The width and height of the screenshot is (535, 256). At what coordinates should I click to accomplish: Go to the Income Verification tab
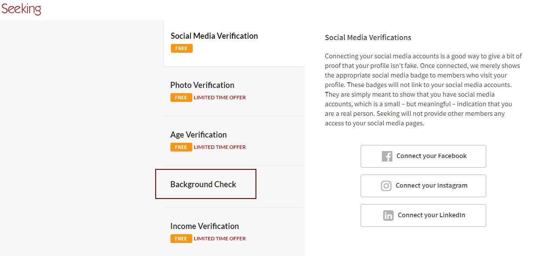point(234,232)
